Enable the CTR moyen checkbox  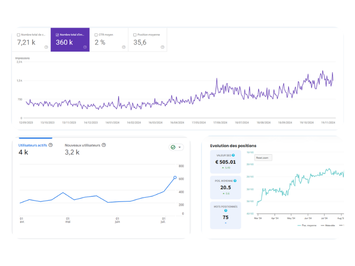pos(96,35)
